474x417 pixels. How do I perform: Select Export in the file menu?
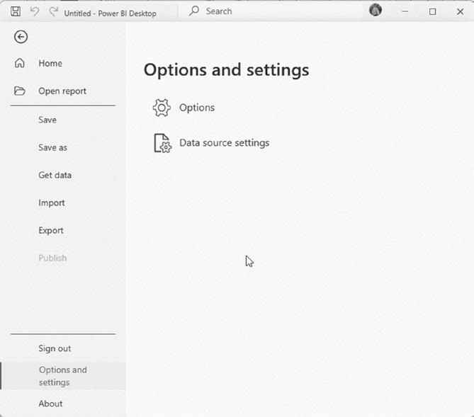pyautogui.click(x=51, y=230)
